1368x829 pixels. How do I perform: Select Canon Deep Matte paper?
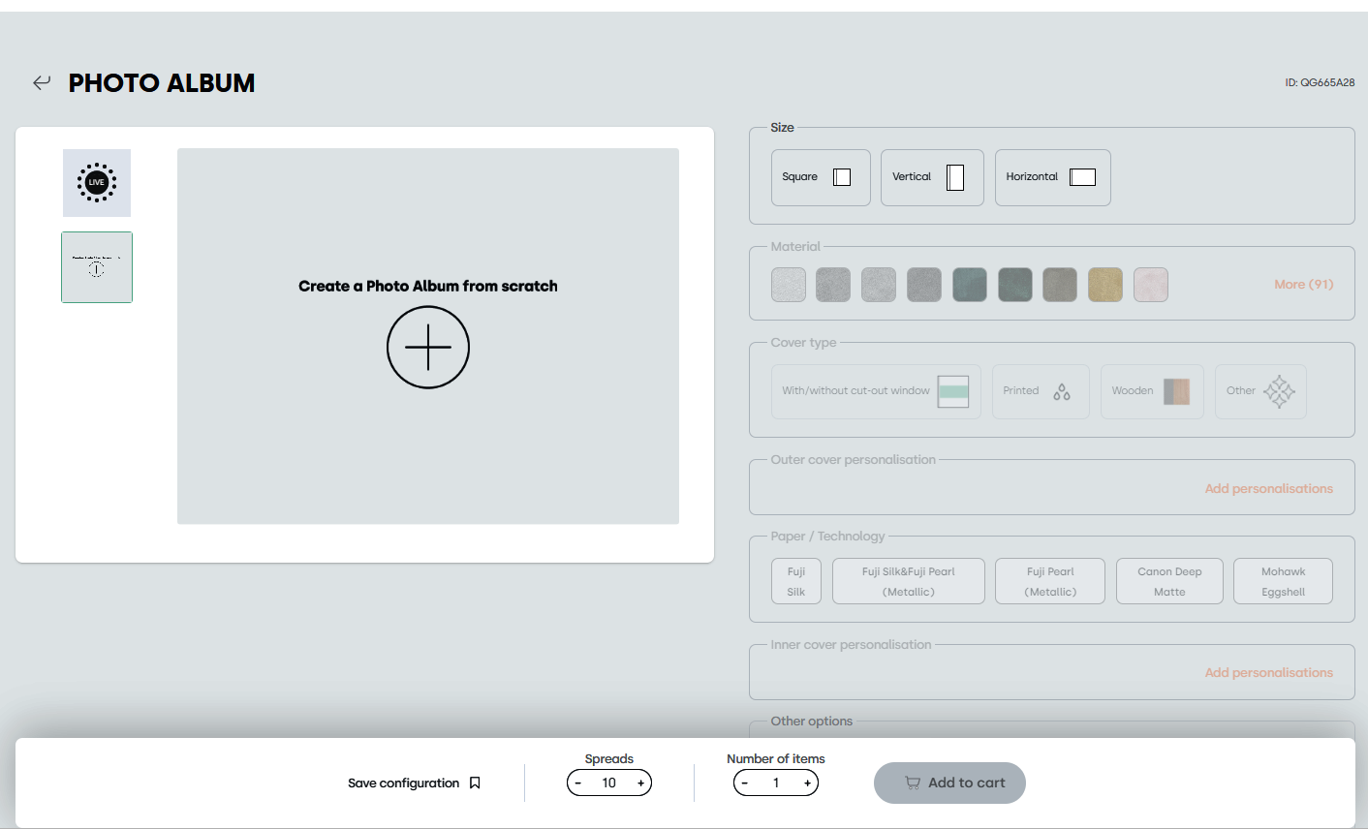click(1169, 581)
